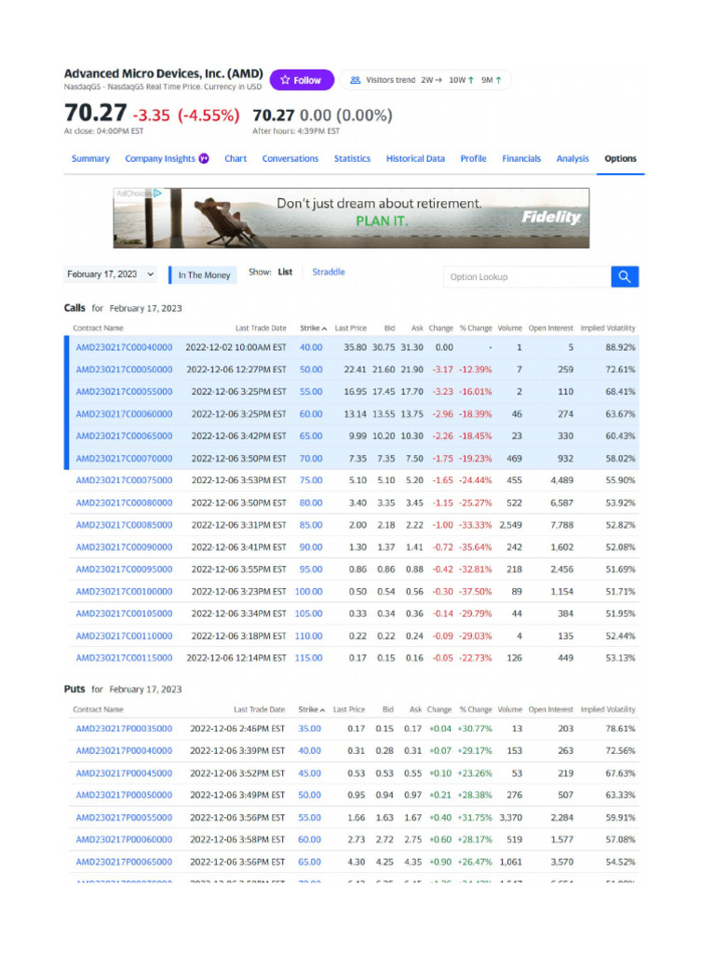Screen dimensions: 715x953
Task: Sort calls table by Strike header
Action: pos(313,329)
